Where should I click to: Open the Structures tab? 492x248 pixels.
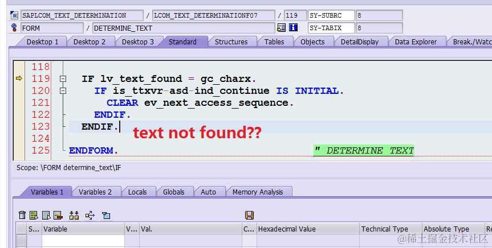pos(231,42)
